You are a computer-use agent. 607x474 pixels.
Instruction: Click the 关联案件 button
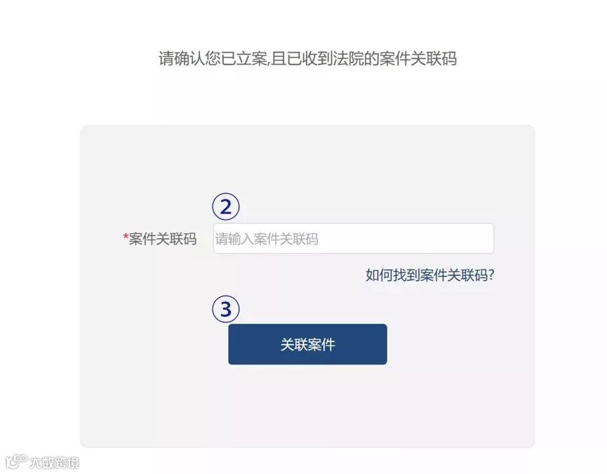coord(307,344)
